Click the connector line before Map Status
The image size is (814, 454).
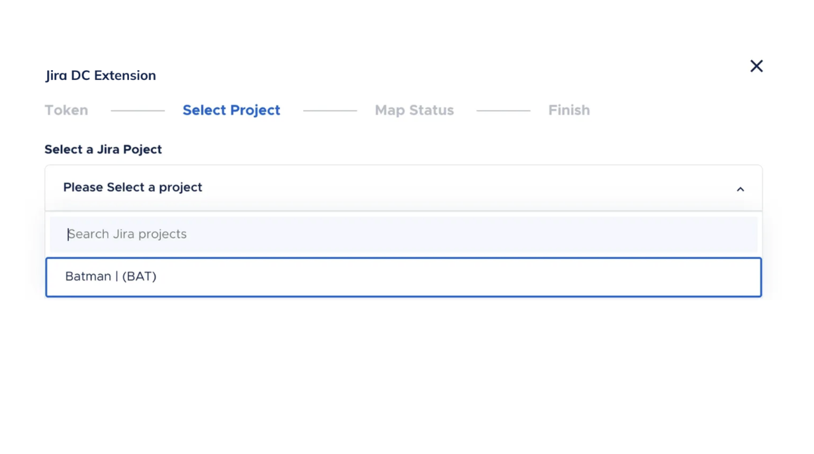[330, 111]
